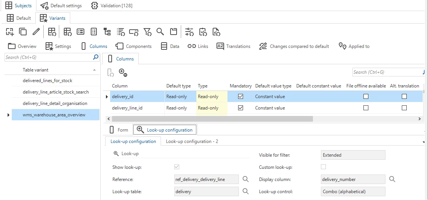
Task: Toggle File offline available for delivery_id
Action: pos(366,97)
